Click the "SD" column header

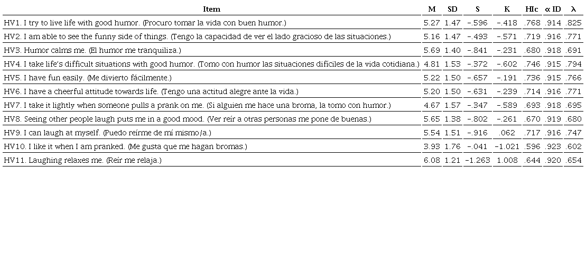click(452, 9)
